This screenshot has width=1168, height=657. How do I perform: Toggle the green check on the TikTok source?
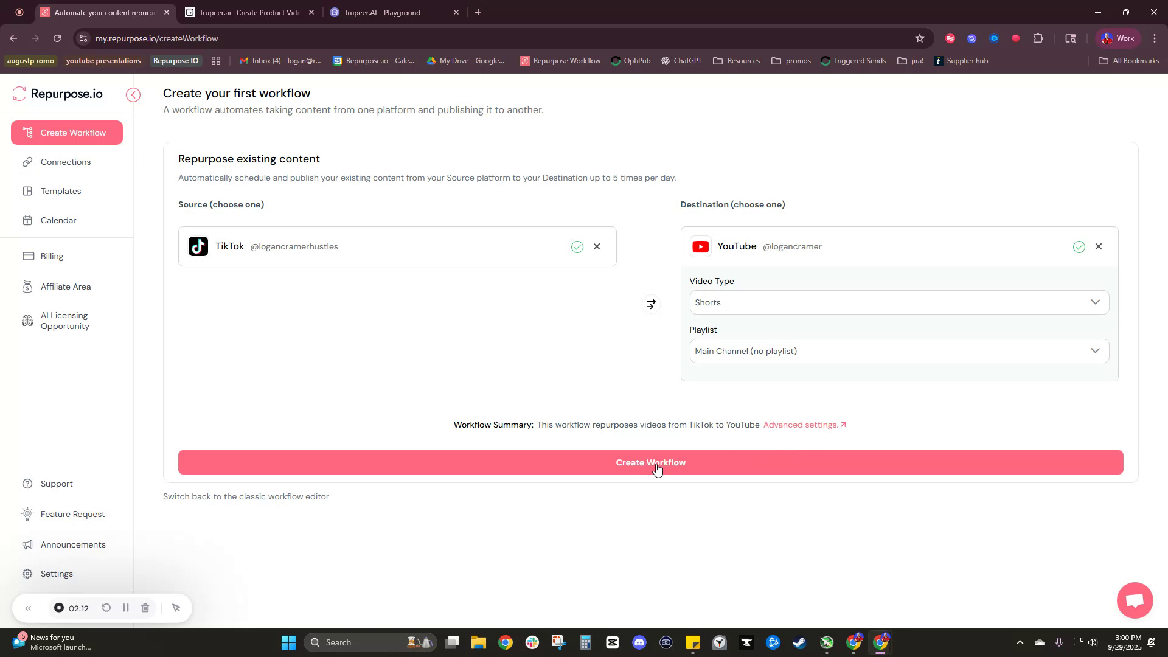point(577,246)
